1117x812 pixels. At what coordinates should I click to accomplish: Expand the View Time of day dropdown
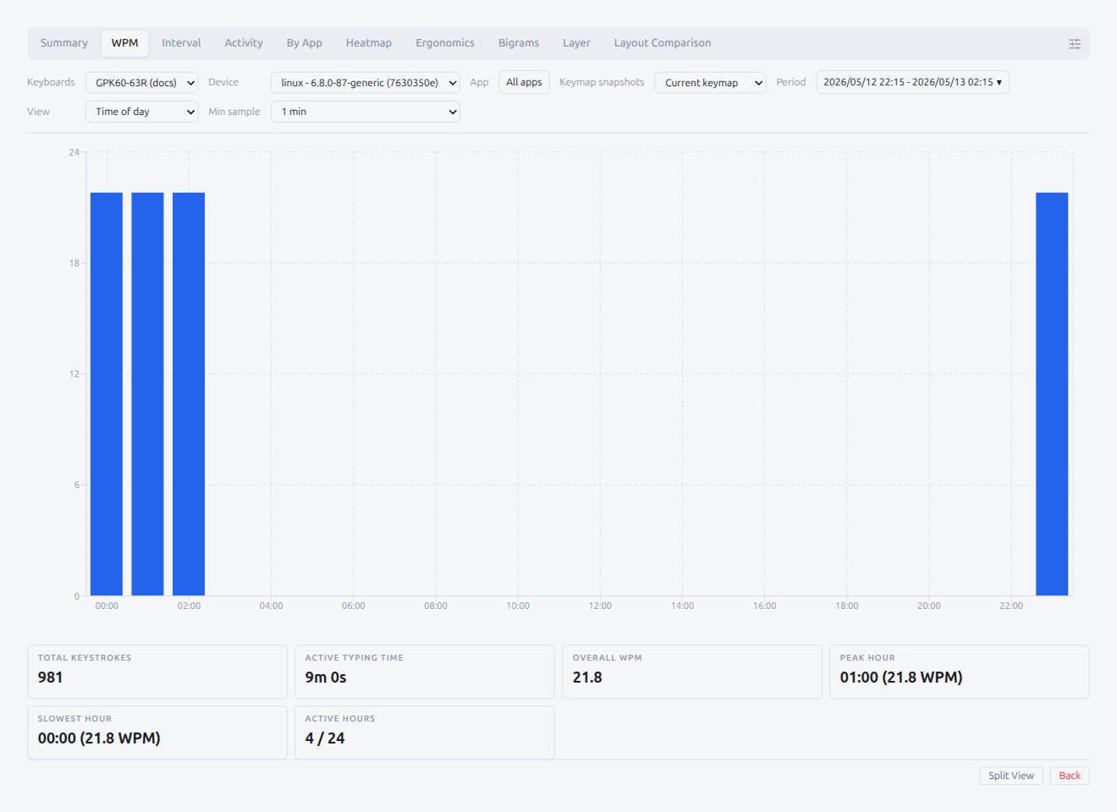click(141, 112)
